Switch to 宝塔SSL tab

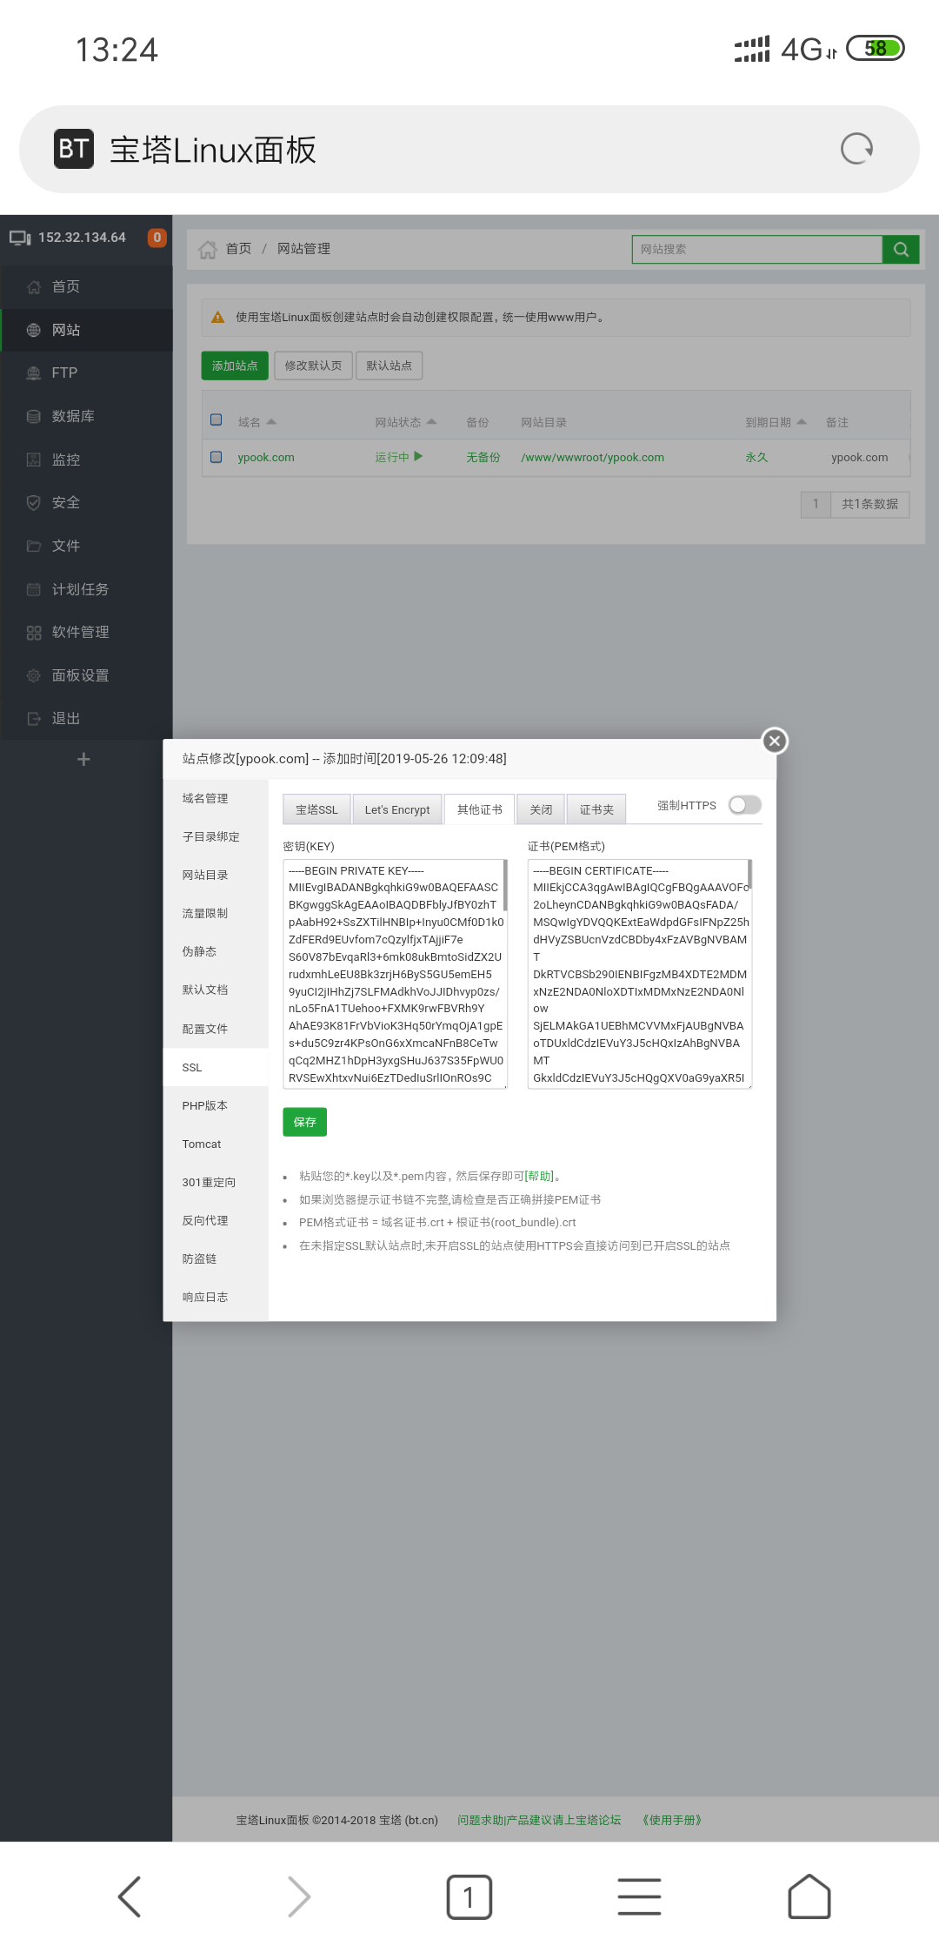[316, 809]
